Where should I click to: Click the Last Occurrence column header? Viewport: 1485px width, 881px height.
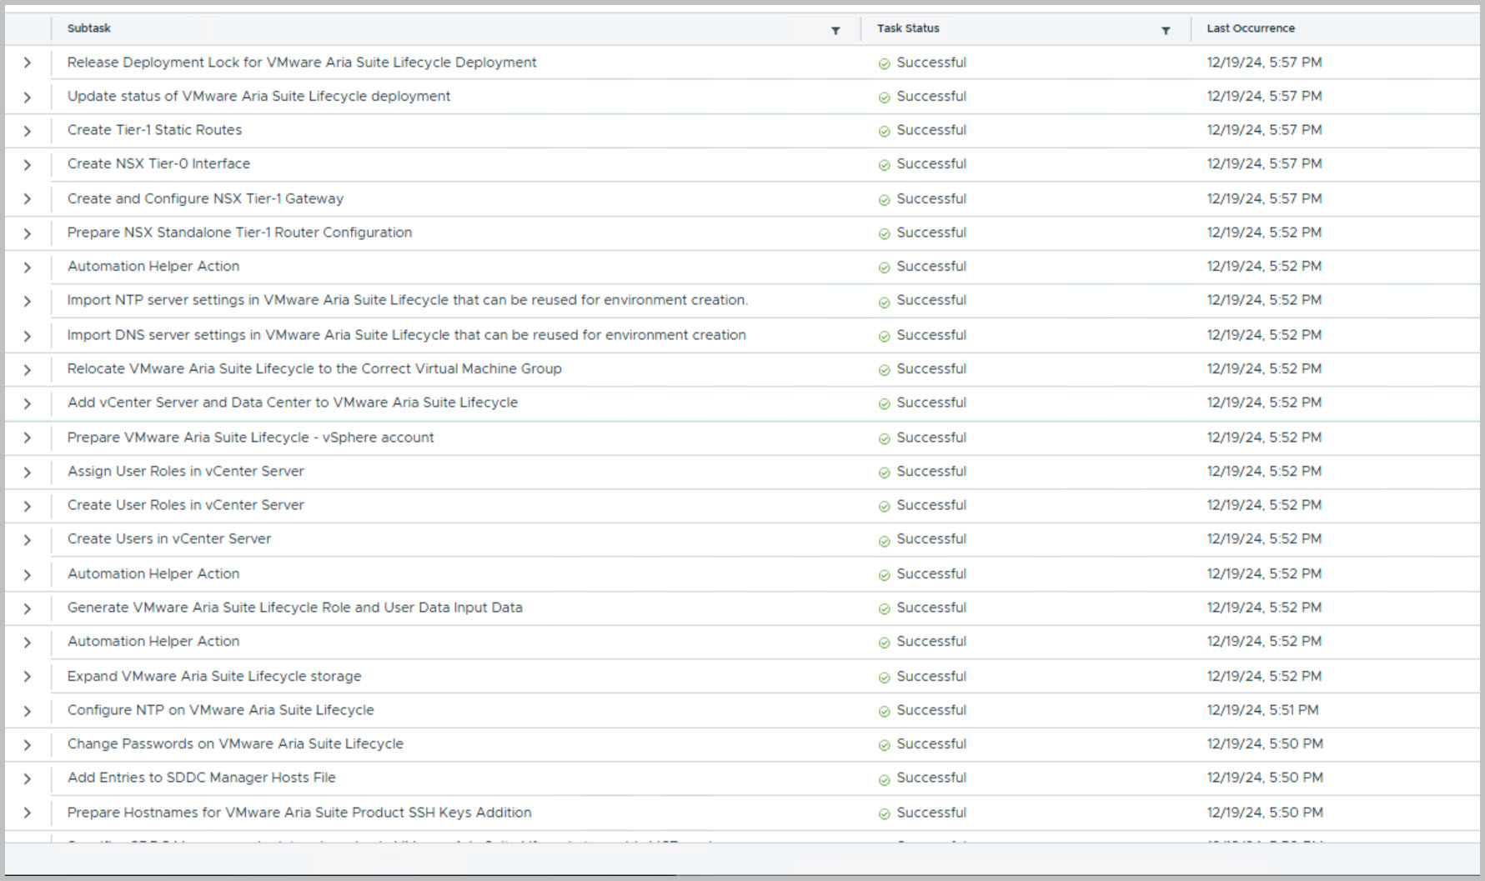click(x=1250, y=28)
